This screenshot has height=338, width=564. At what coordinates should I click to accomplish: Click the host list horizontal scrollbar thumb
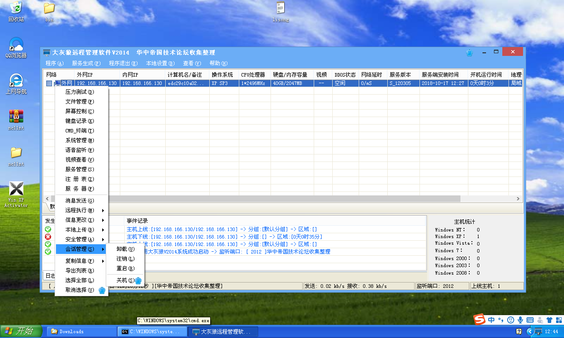[256, 199]
